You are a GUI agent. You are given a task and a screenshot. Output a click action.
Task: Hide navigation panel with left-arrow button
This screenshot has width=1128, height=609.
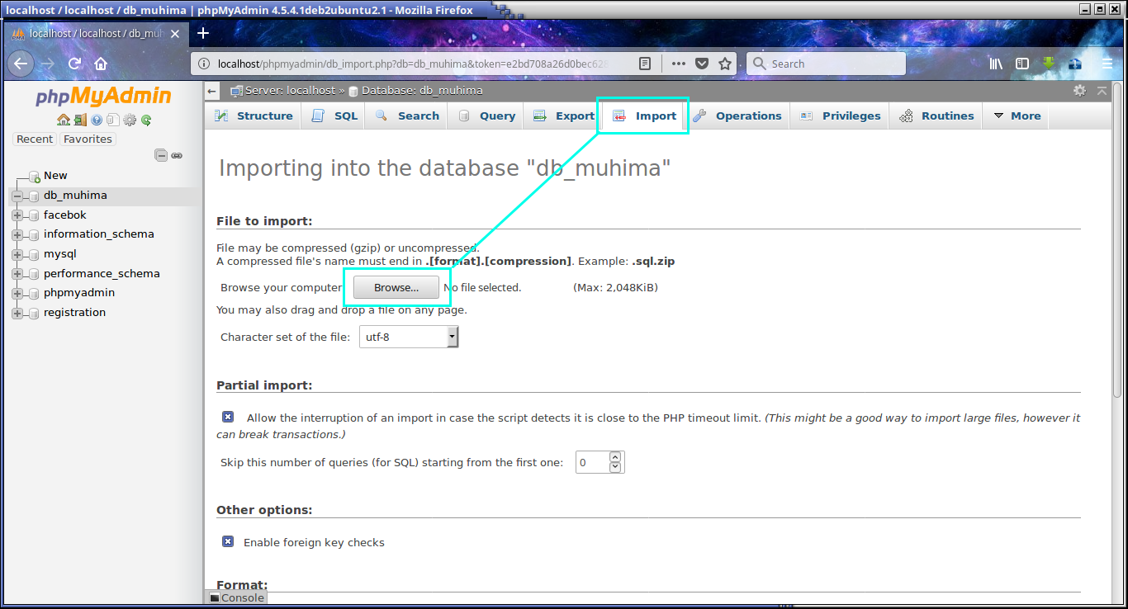point(212,91)
